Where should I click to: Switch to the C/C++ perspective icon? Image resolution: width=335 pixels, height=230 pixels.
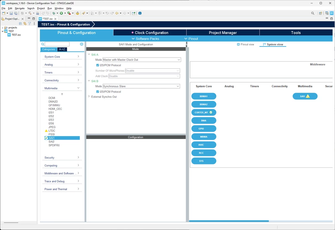[x=327, y=13]
